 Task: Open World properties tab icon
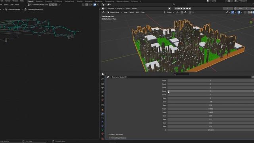click(102, 100)
